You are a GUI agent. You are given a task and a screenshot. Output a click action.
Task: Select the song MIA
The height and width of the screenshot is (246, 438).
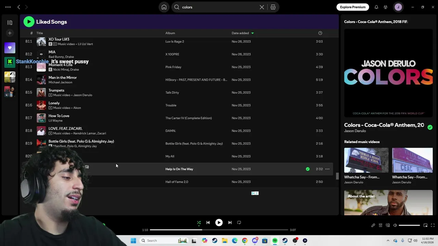tap(52, 52)
